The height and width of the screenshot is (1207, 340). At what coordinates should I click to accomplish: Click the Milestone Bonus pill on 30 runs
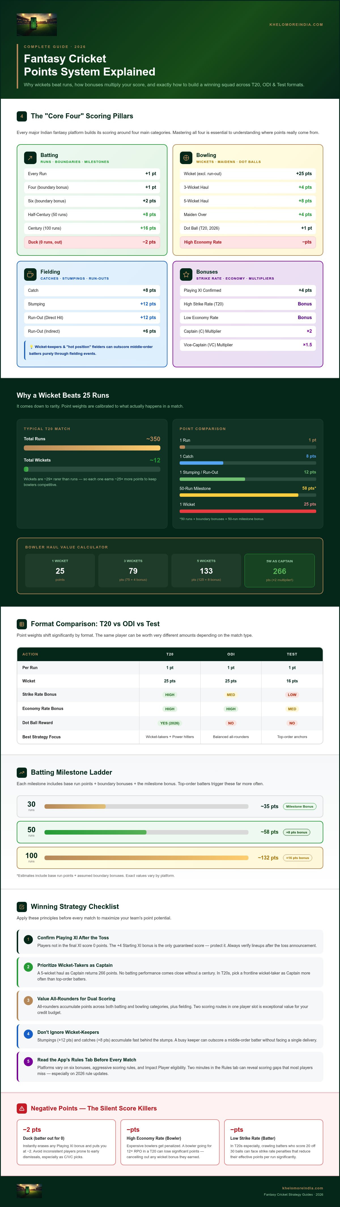pyautogui.click(x=300, y=806)
